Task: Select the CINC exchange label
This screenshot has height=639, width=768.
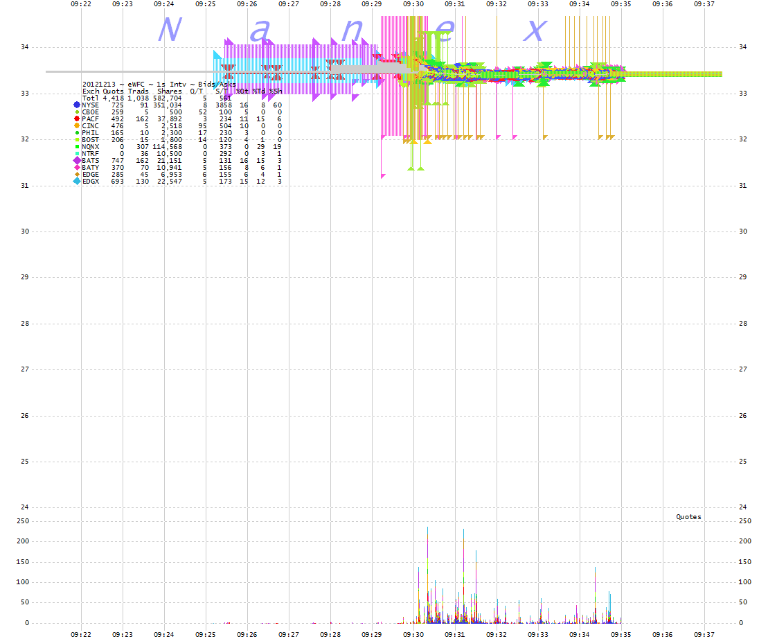Action: point(90,126)
